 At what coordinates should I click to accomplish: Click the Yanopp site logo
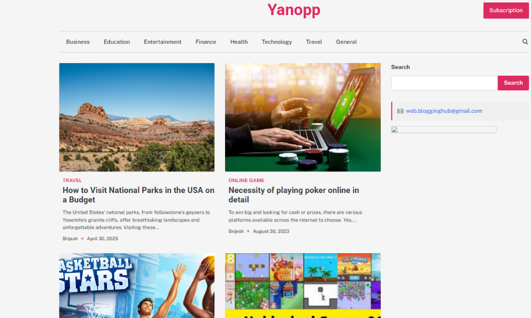click(x=294, y=10)
